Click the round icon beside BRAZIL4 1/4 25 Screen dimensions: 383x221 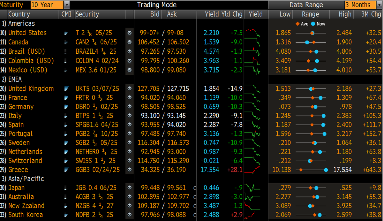click(x=130, y=51)
